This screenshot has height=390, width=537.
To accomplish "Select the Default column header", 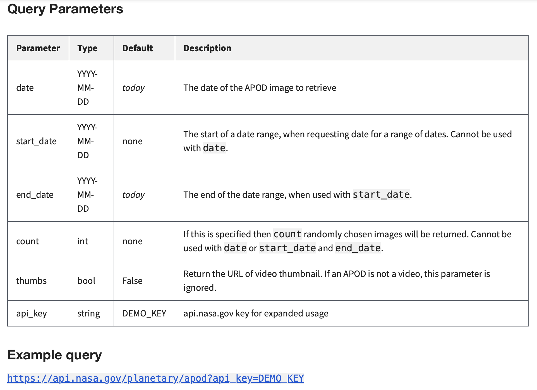I will point(144,48).
